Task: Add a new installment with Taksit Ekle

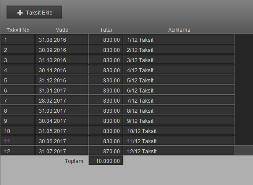Action: 34,12
